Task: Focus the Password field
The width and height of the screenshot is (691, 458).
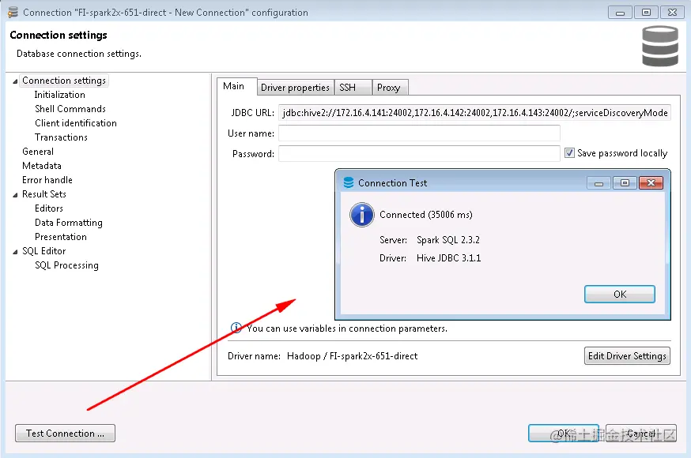Action: tap(419, 153)
